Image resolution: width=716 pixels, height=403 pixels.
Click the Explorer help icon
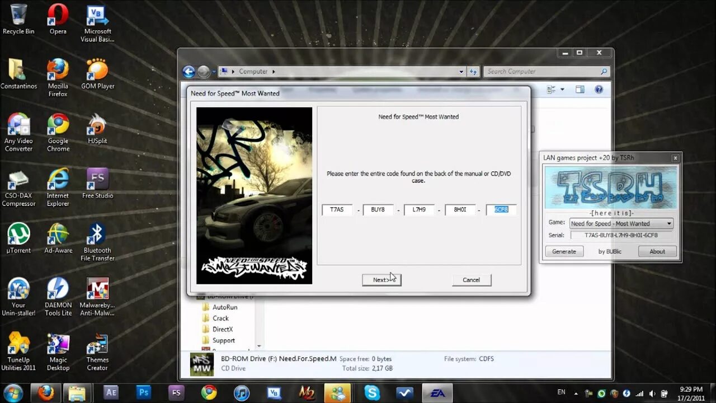[x=599, y=90]
